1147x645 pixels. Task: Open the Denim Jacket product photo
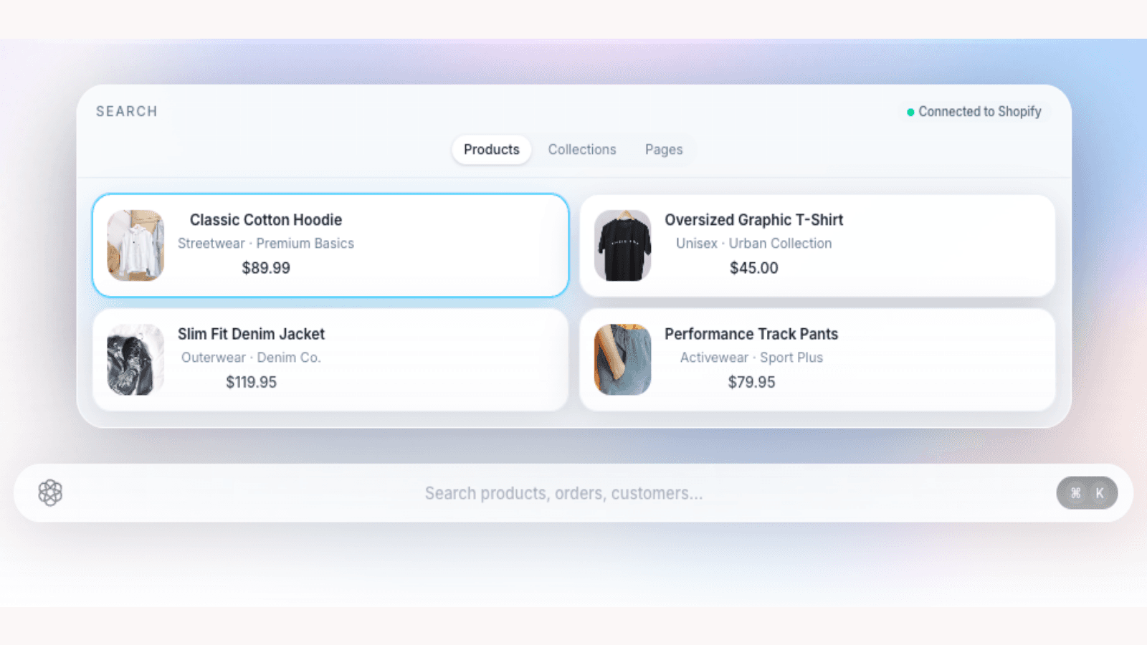pyautogui.click(x=135, y=359)
